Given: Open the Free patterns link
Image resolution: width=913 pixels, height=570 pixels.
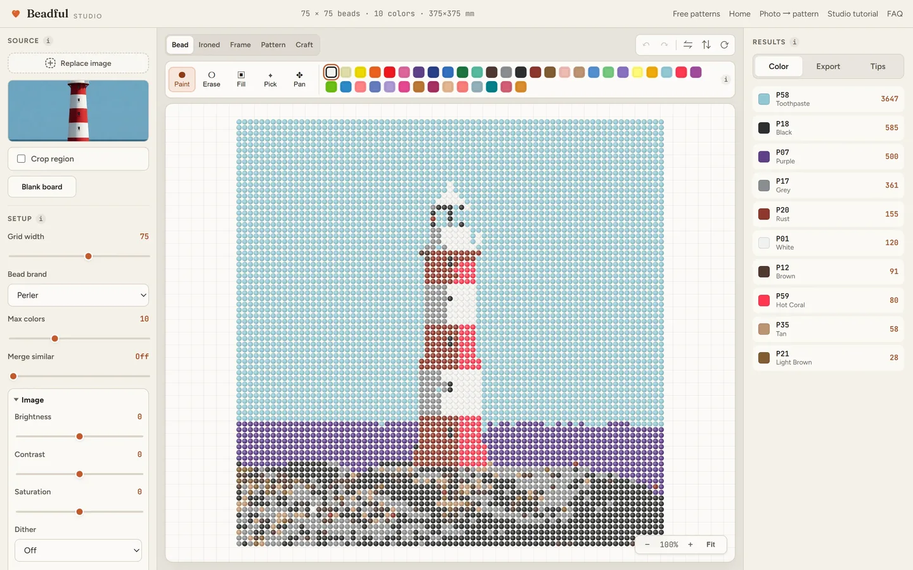Looking at the screenshot, I should coord(696,14).
